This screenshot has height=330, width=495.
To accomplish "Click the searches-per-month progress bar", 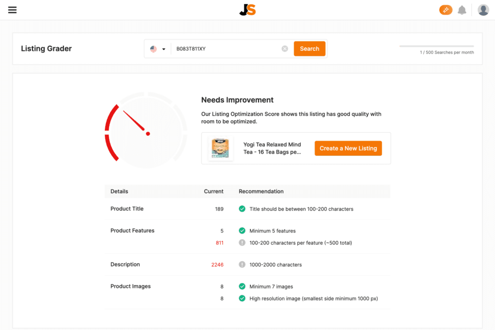I will [x=436, y=46].
